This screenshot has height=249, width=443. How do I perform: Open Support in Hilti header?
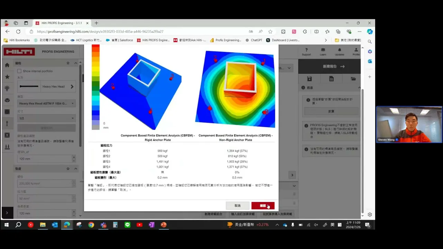pos(306,52)
